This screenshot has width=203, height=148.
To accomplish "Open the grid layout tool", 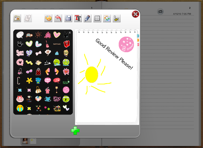I will pos(97,18).
